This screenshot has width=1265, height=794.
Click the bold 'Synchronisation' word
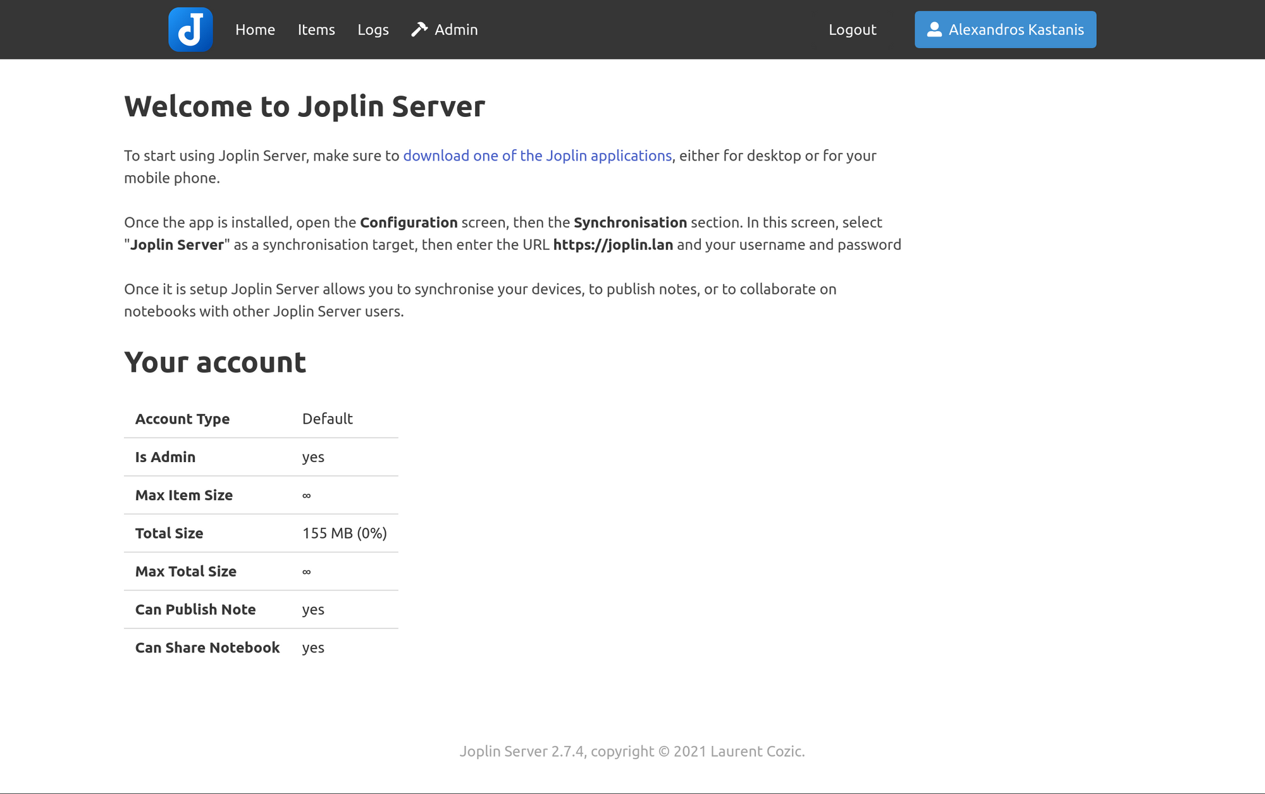pyautogui.click(x=630, y=223)
